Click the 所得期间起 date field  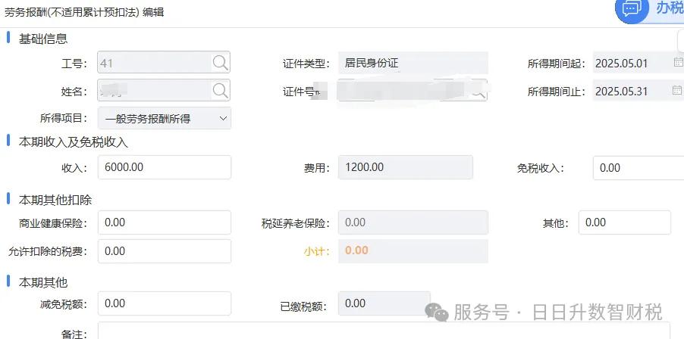(x=629, y=63)
